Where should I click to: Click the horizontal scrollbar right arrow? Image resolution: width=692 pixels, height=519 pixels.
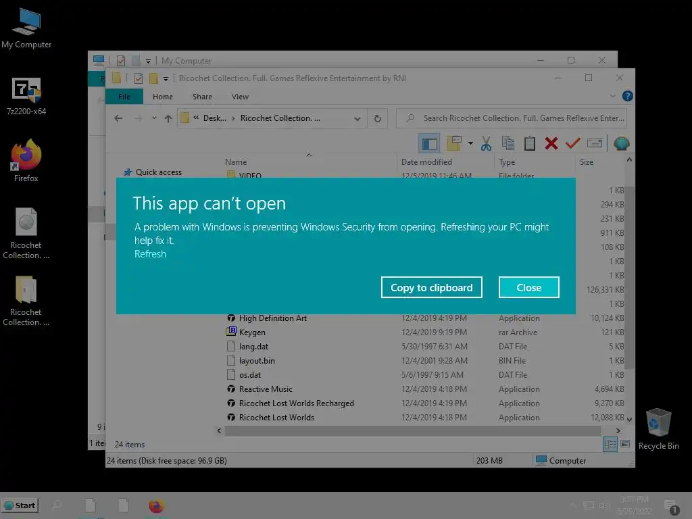[618, 430]
